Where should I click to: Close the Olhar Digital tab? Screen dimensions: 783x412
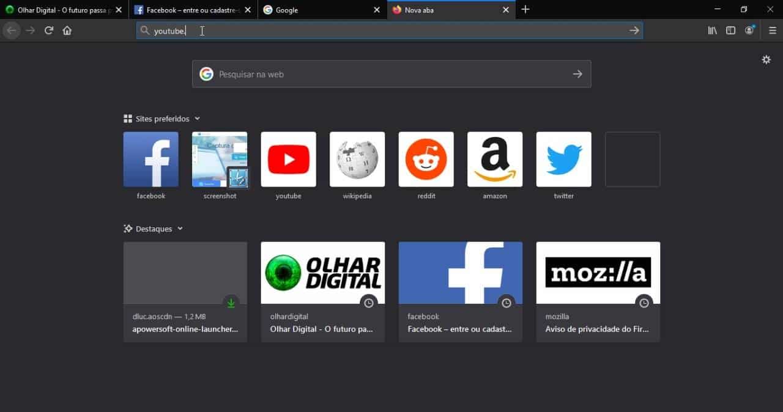point(119,10)
